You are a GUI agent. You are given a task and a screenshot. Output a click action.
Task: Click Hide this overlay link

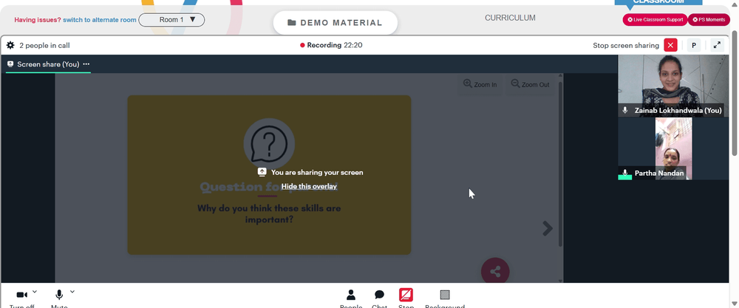(309, 186)
